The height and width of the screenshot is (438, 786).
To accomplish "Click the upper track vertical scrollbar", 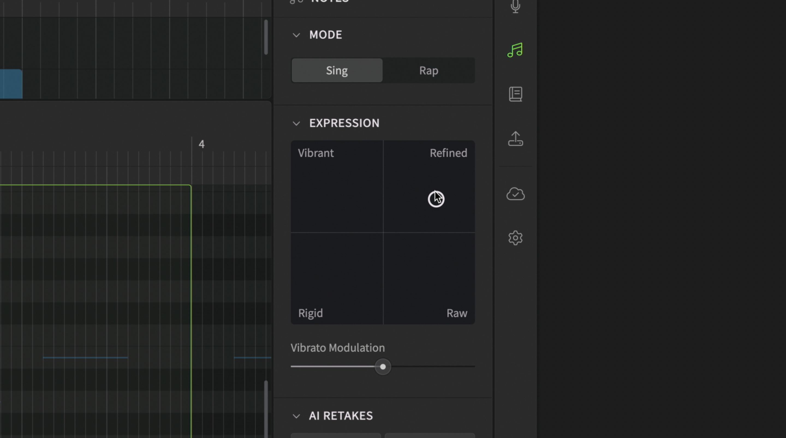I will pyautogui.click(x=266, y=37).
